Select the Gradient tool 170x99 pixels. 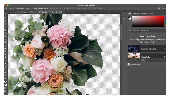[5, 51]
